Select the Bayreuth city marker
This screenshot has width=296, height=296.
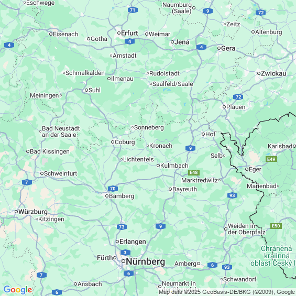[170, 189]
